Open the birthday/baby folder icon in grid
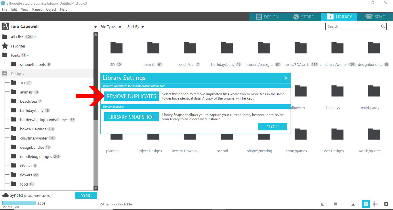Viewport: 393px width, 210px height. (x=227, y=48)
